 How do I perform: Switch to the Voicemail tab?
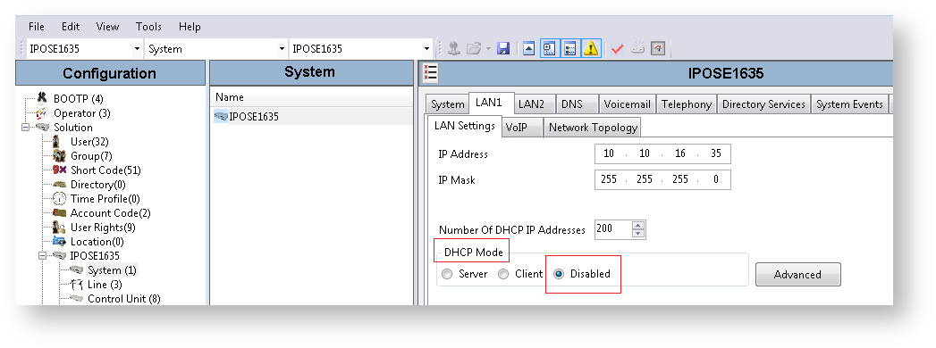[x=627, y=104]
